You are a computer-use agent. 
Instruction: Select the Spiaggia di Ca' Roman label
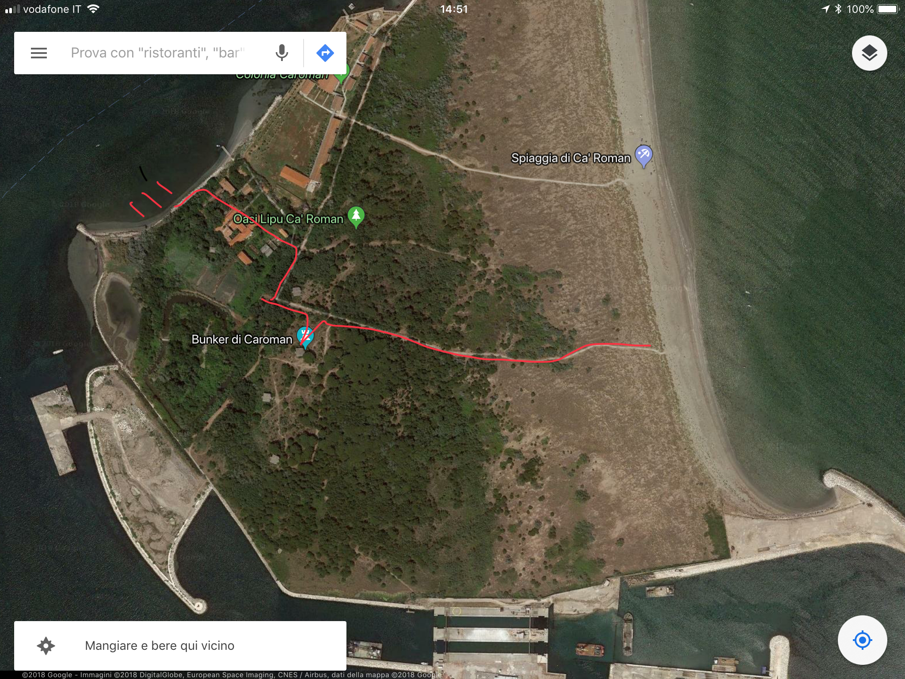click(x=570, y=158)
